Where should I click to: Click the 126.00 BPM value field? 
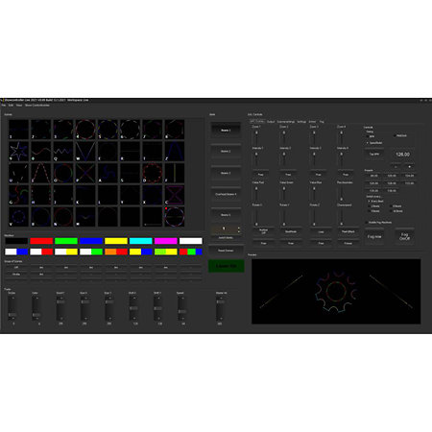[402, 155]
